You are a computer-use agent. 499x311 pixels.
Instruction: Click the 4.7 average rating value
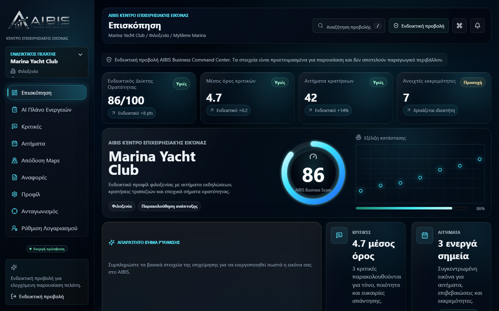(x=214, y=98)
